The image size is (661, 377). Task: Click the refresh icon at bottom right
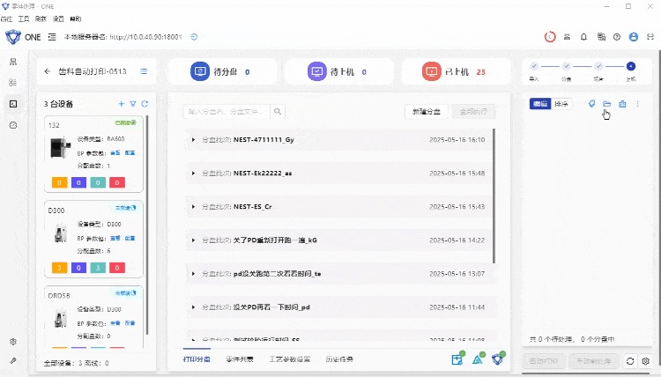(x=630, y=361)
